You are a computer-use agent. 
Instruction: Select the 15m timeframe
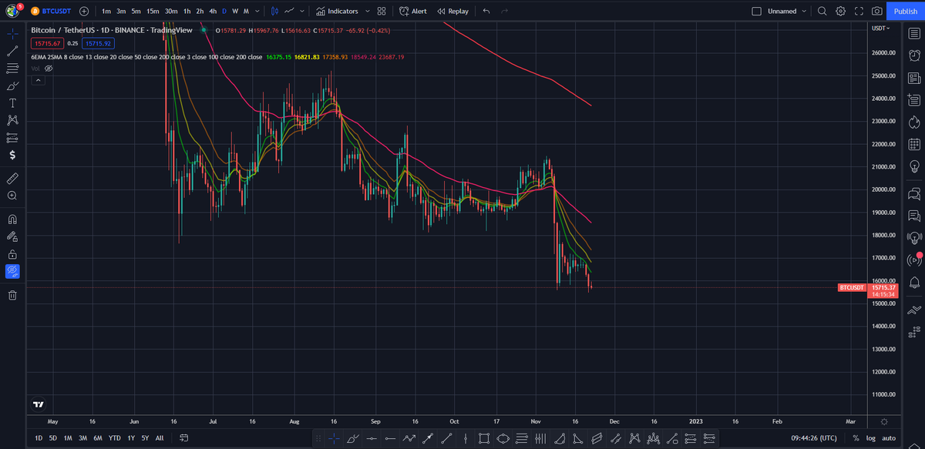pos(153,12)
